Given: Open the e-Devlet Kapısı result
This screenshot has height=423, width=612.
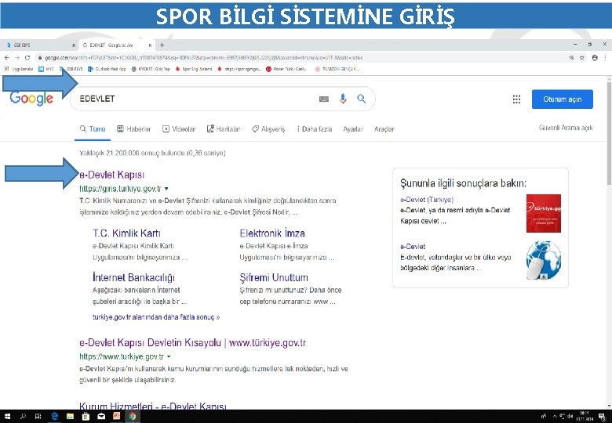Looking at the screenshot, I should pyautogui.click(x=112, y=175).
